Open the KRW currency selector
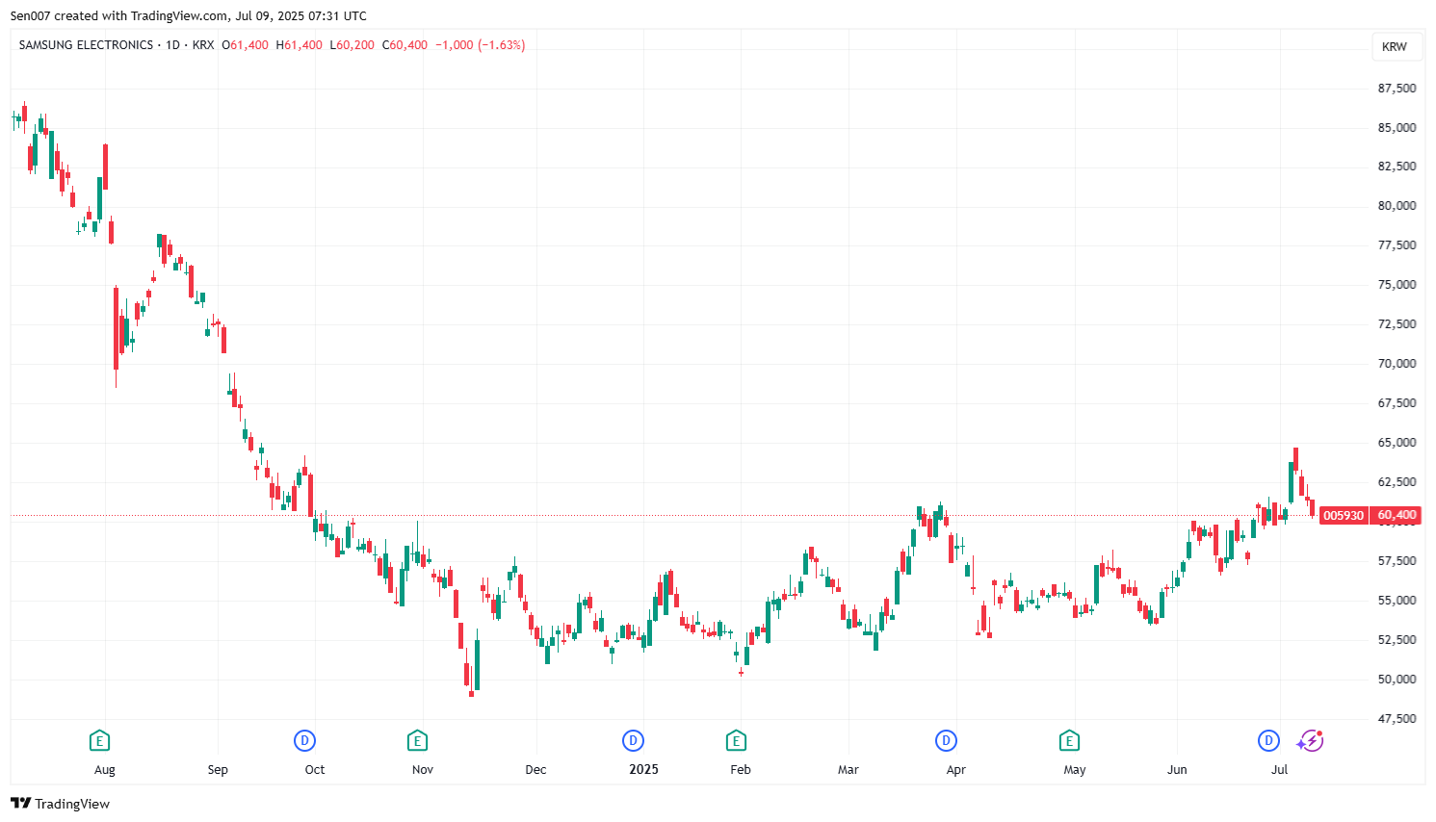1436x822 pixels. coord(1395,46)
